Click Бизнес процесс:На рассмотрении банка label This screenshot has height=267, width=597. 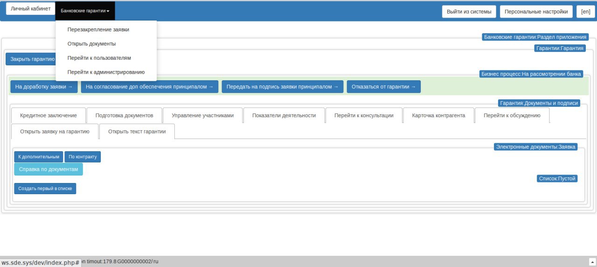pyautogui.click(x=531, y=74)
